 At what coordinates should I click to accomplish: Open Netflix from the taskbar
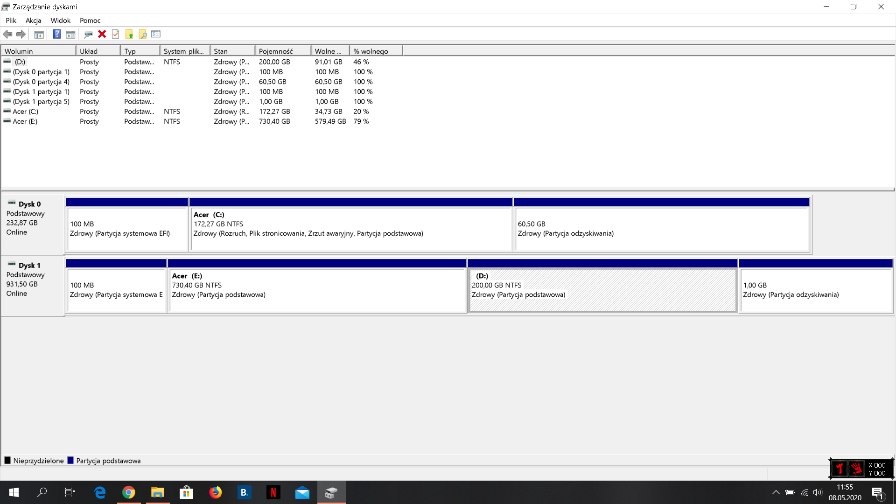tap(273, 492)
